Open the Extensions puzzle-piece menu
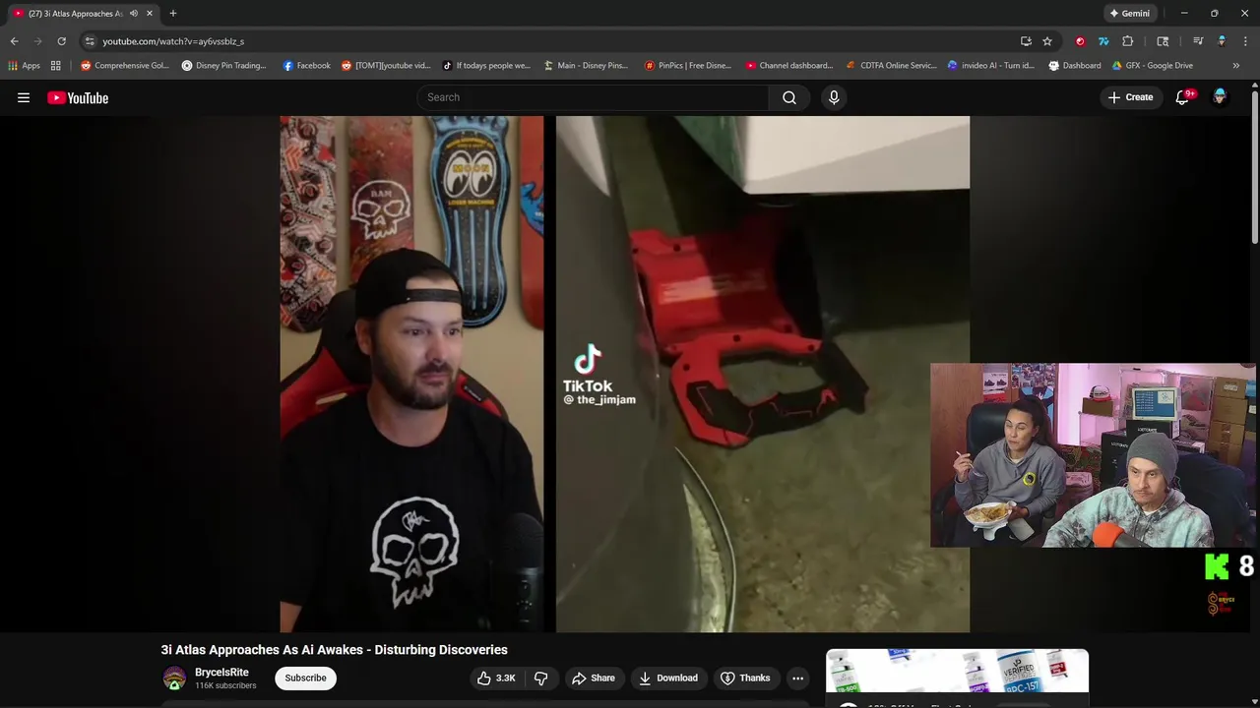The height and width of the screenshot is (708, 1260). coord(1128,41)
